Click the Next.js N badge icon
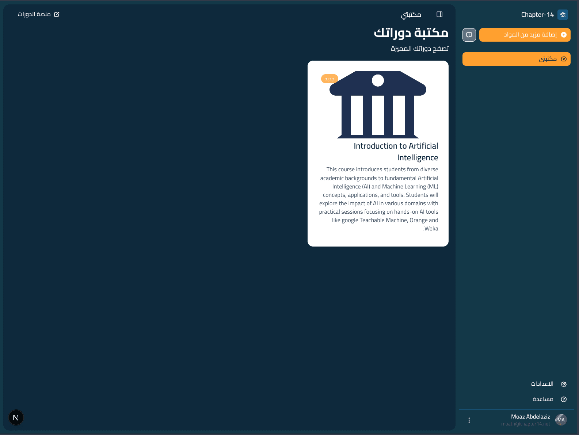Screen dimensions: 579x435 pos(16,417)
